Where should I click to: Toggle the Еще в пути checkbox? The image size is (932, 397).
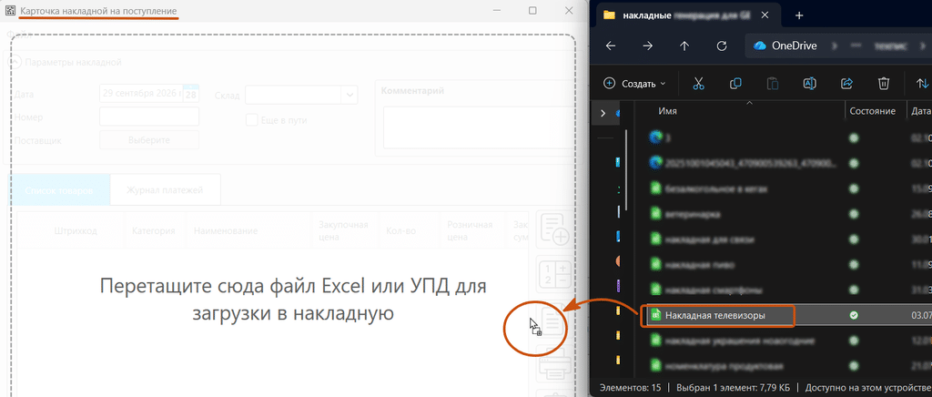(x=252, y=120)
